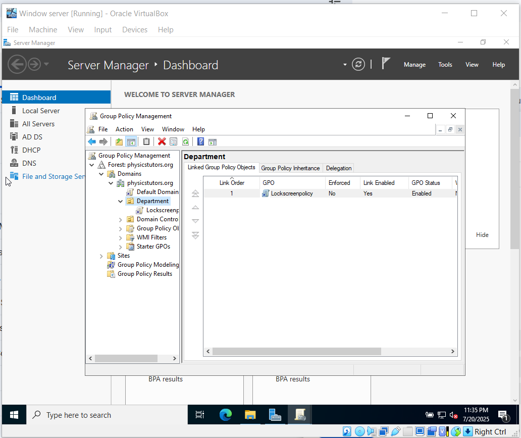Screen dimensions: 521x438
Task: Click the Server Manager back navigation arrow
Action: 17,64
